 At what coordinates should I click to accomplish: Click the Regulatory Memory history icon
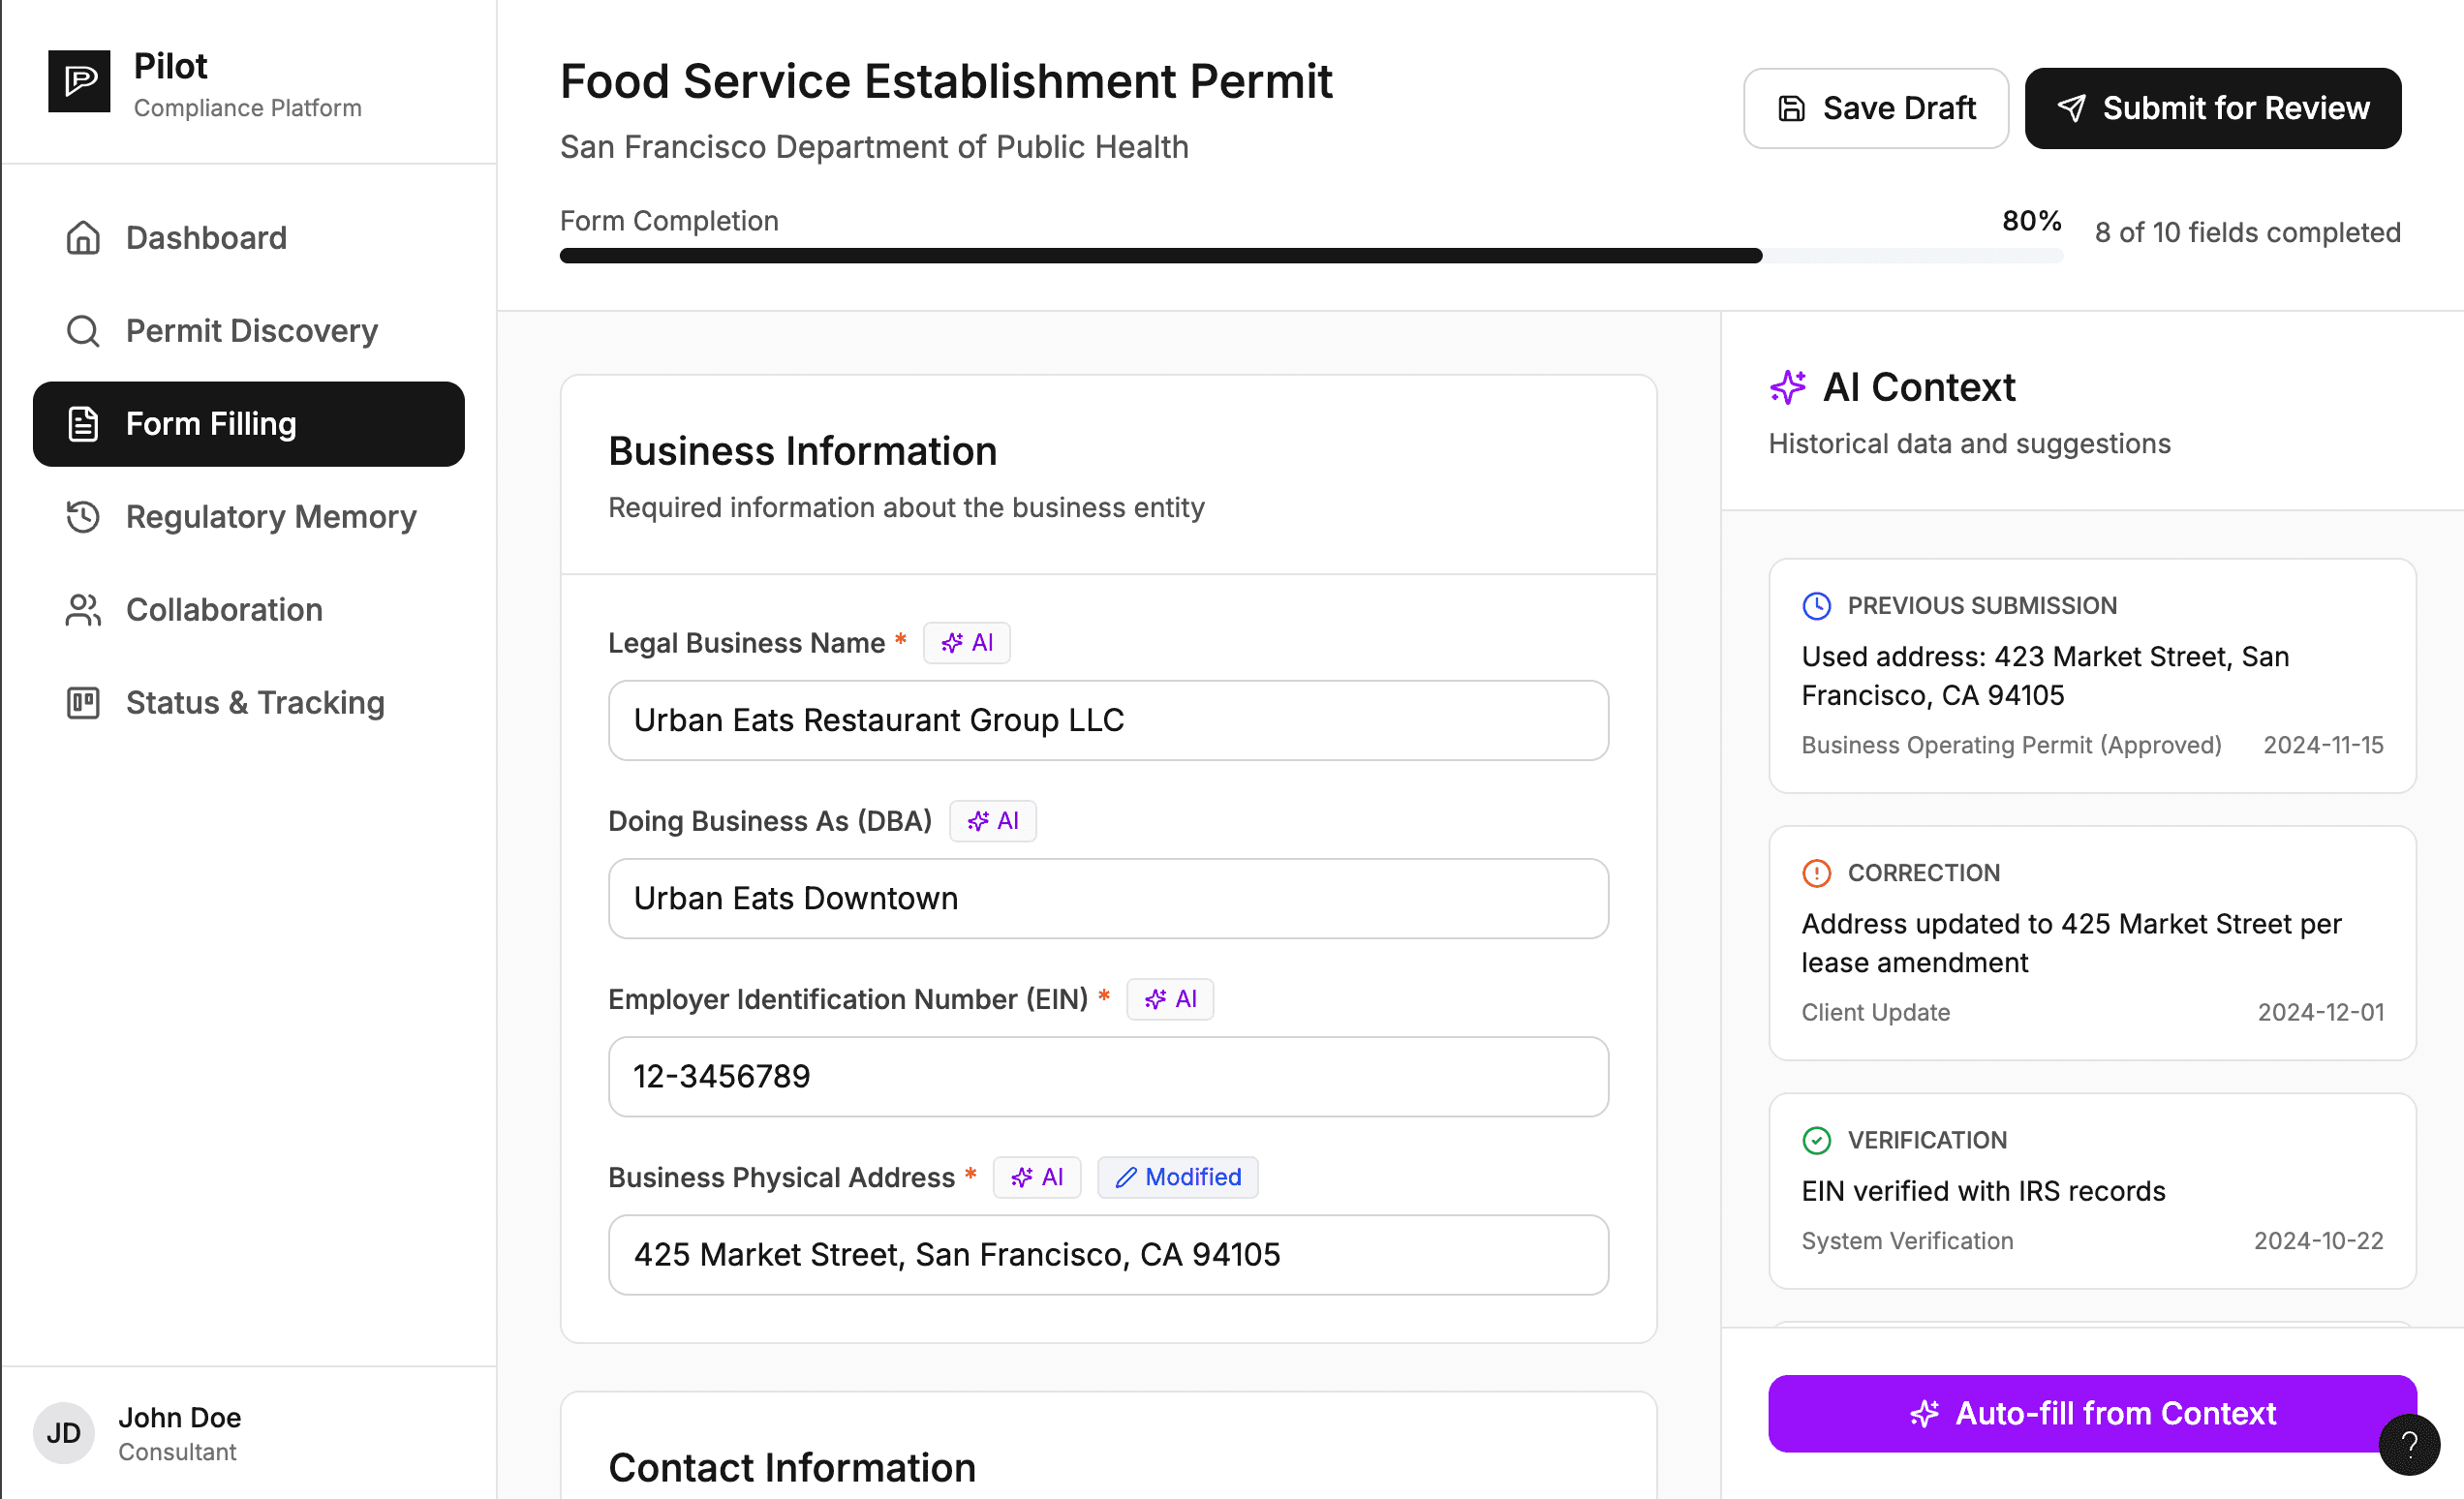[x=83, y=517]
